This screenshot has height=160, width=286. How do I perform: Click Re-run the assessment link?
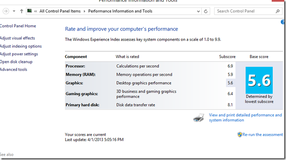coord(262,135)
